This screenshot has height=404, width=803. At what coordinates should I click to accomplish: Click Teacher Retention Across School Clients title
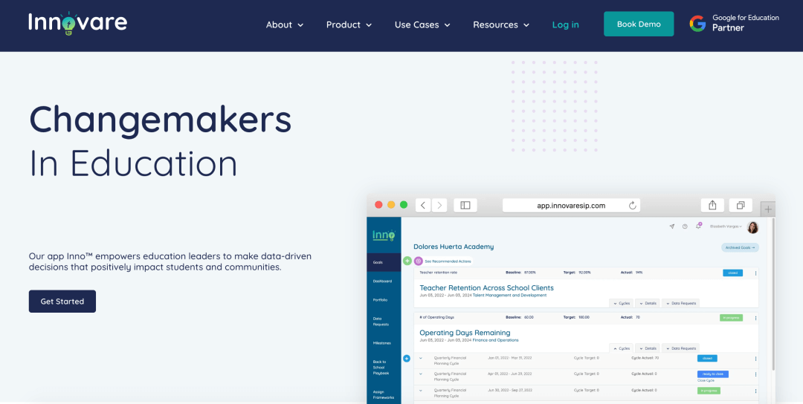coord(486,288)
